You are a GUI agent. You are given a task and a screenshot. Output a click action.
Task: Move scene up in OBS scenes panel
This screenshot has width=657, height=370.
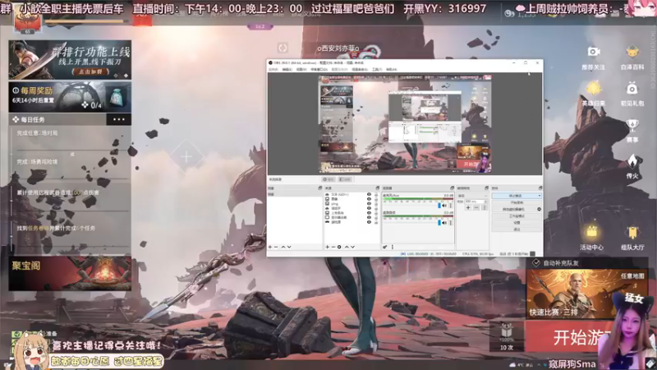click(283, 247)
